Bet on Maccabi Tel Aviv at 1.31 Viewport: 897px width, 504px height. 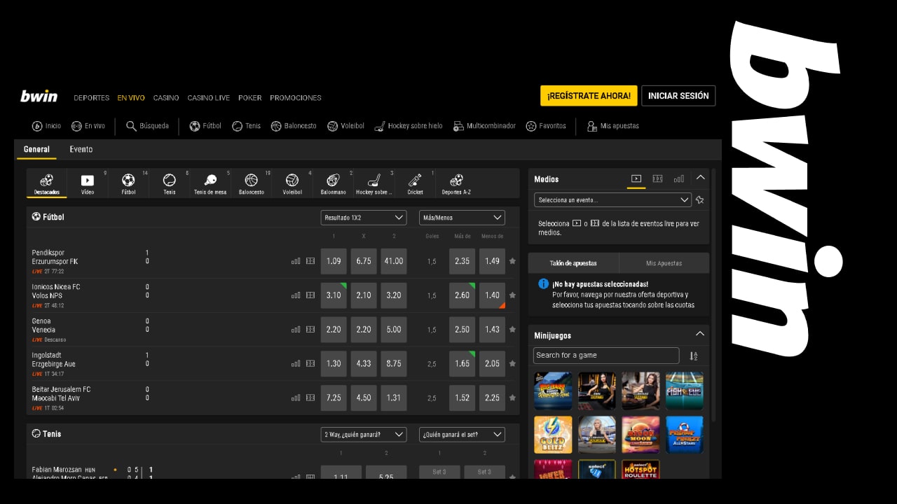(x=394, y=398)
